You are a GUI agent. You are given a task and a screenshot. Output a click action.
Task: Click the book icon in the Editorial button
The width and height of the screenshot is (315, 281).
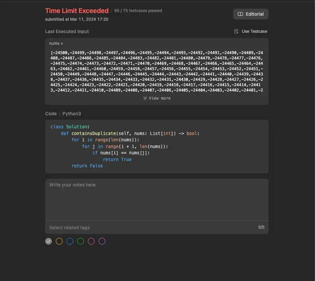[240, 14]
